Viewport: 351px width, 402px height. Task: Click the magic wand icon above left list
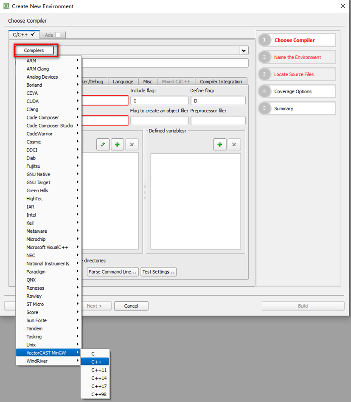click(103, 144)
